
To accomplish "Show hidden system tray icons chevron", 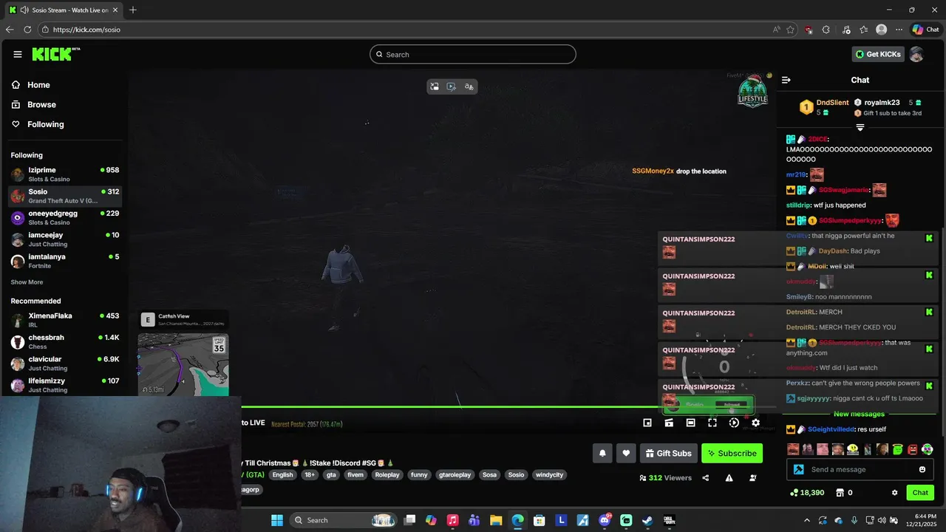I will coord(806,520).
